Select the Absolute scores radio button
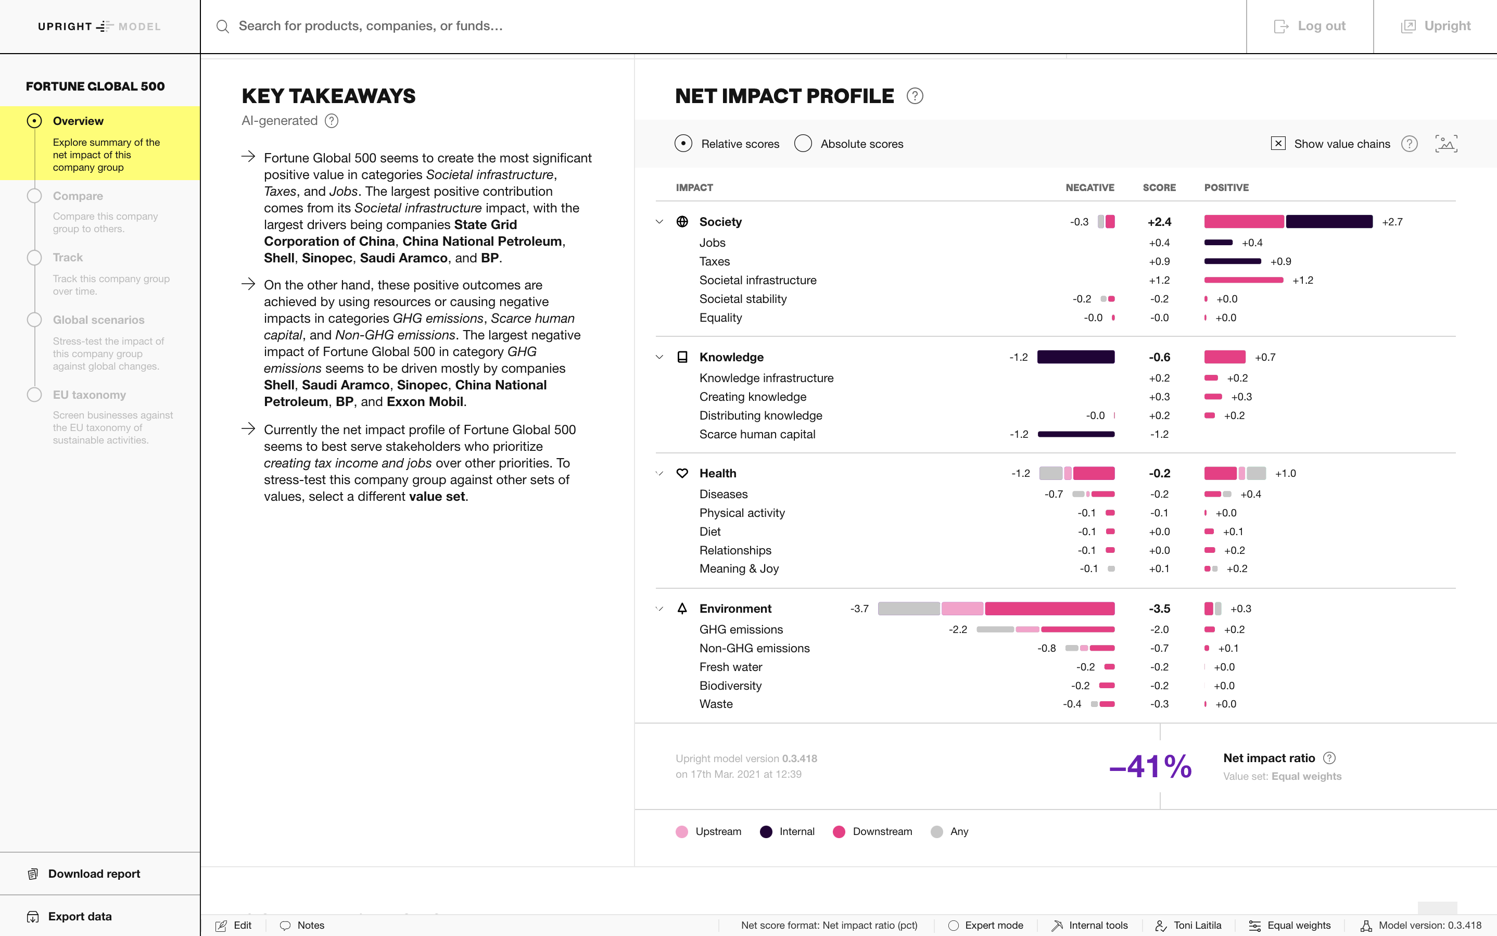Screen dimensions: 1497x936 pyautogui.click(x=803, y=144)
